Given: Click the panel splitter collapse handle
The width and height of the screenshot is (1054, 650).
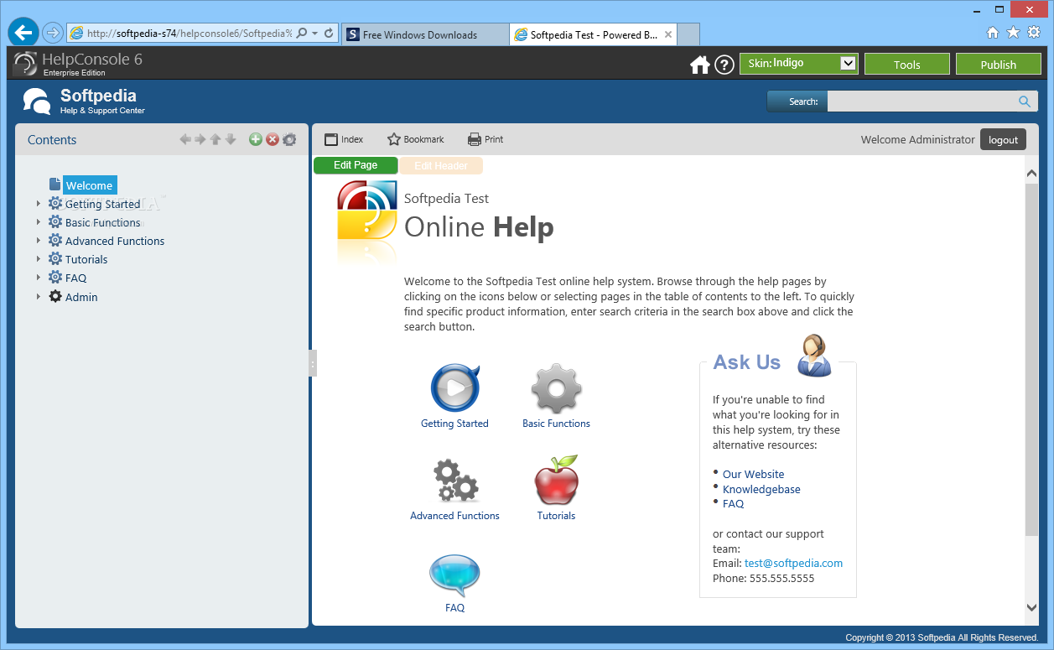Looking at the screenshot, I should [313, 363].
